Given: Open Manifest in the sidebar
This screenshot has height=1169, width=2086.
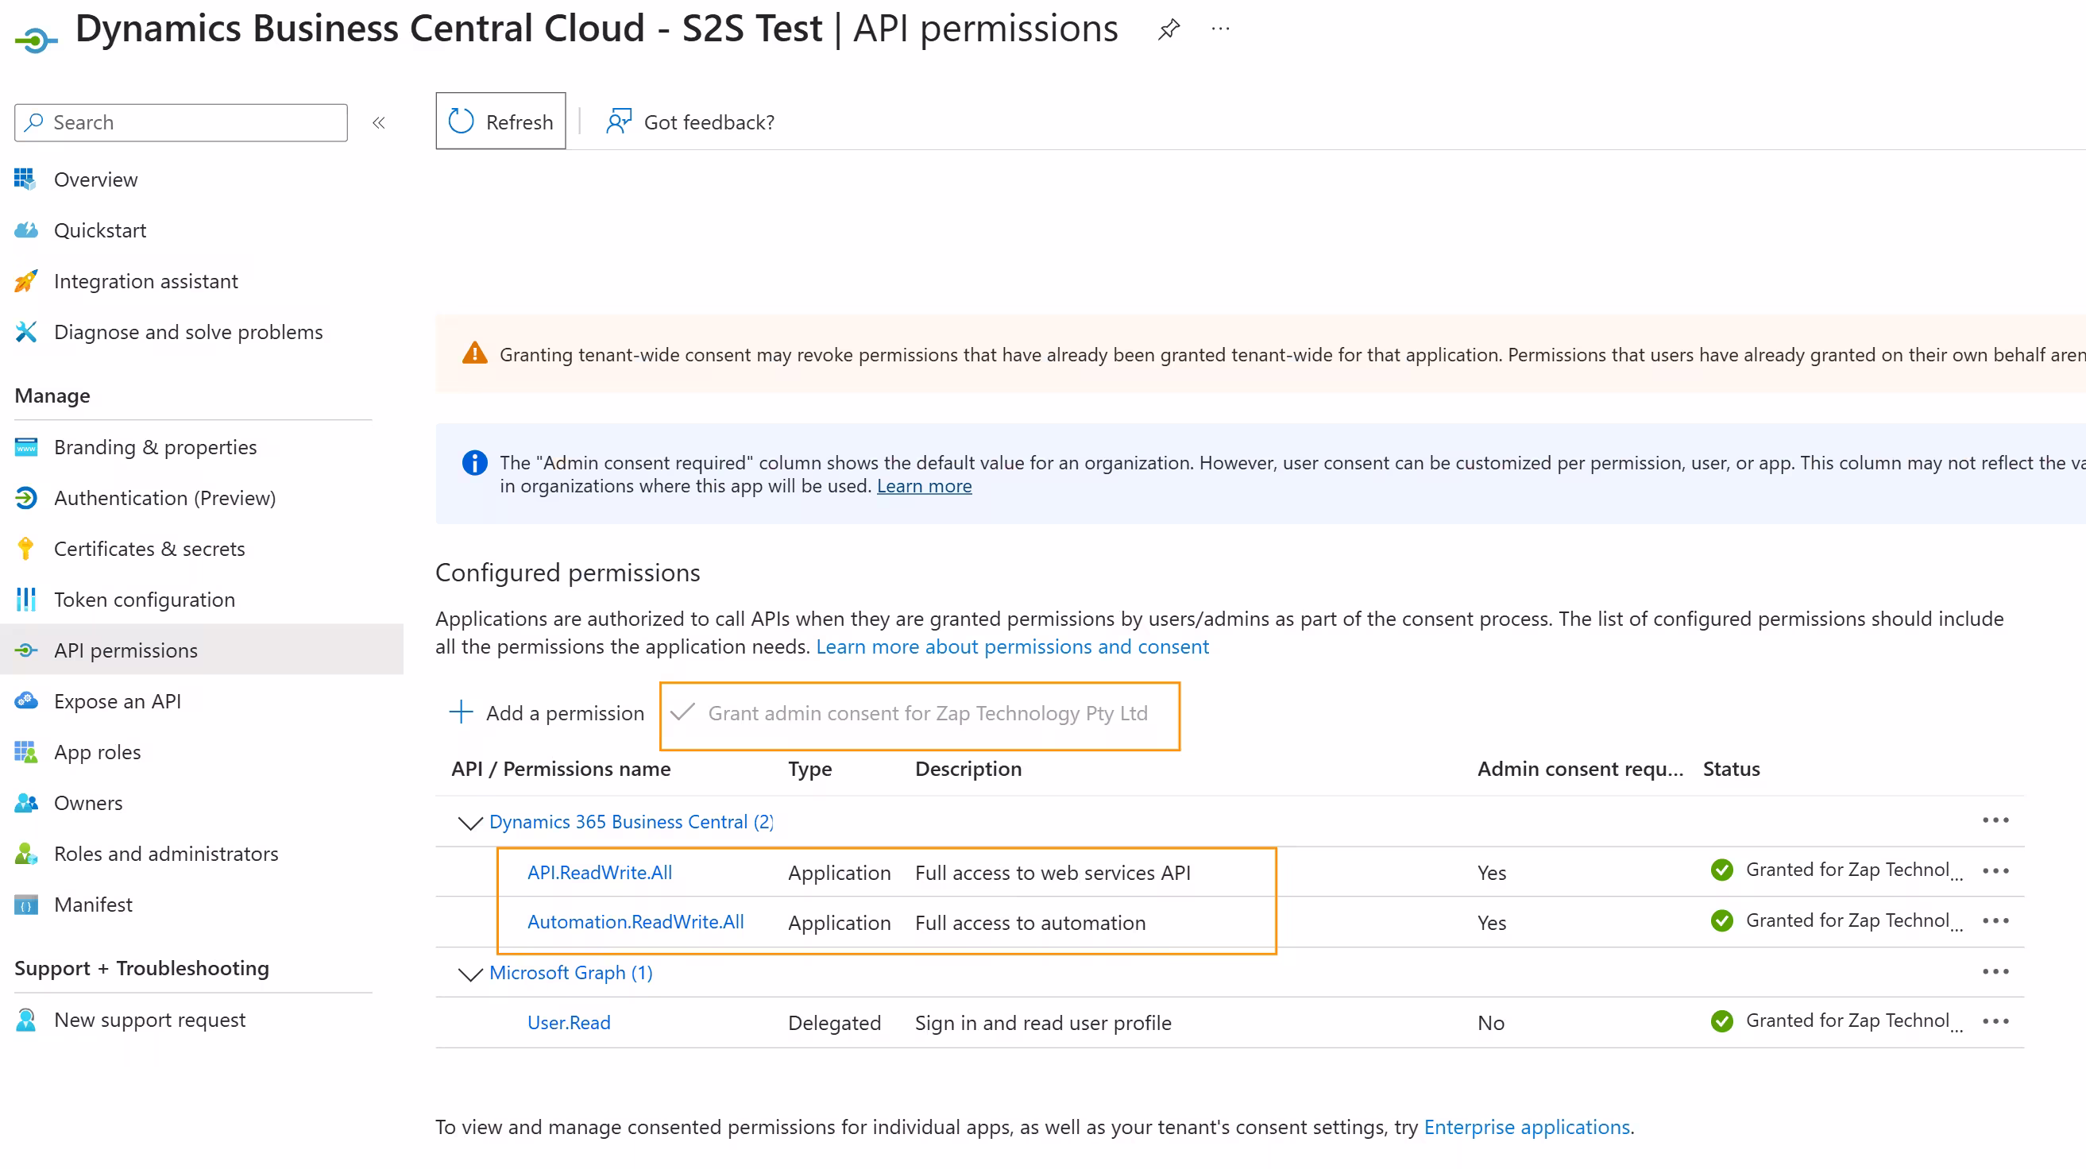Looking at the screenshot, I should [93, 905].
